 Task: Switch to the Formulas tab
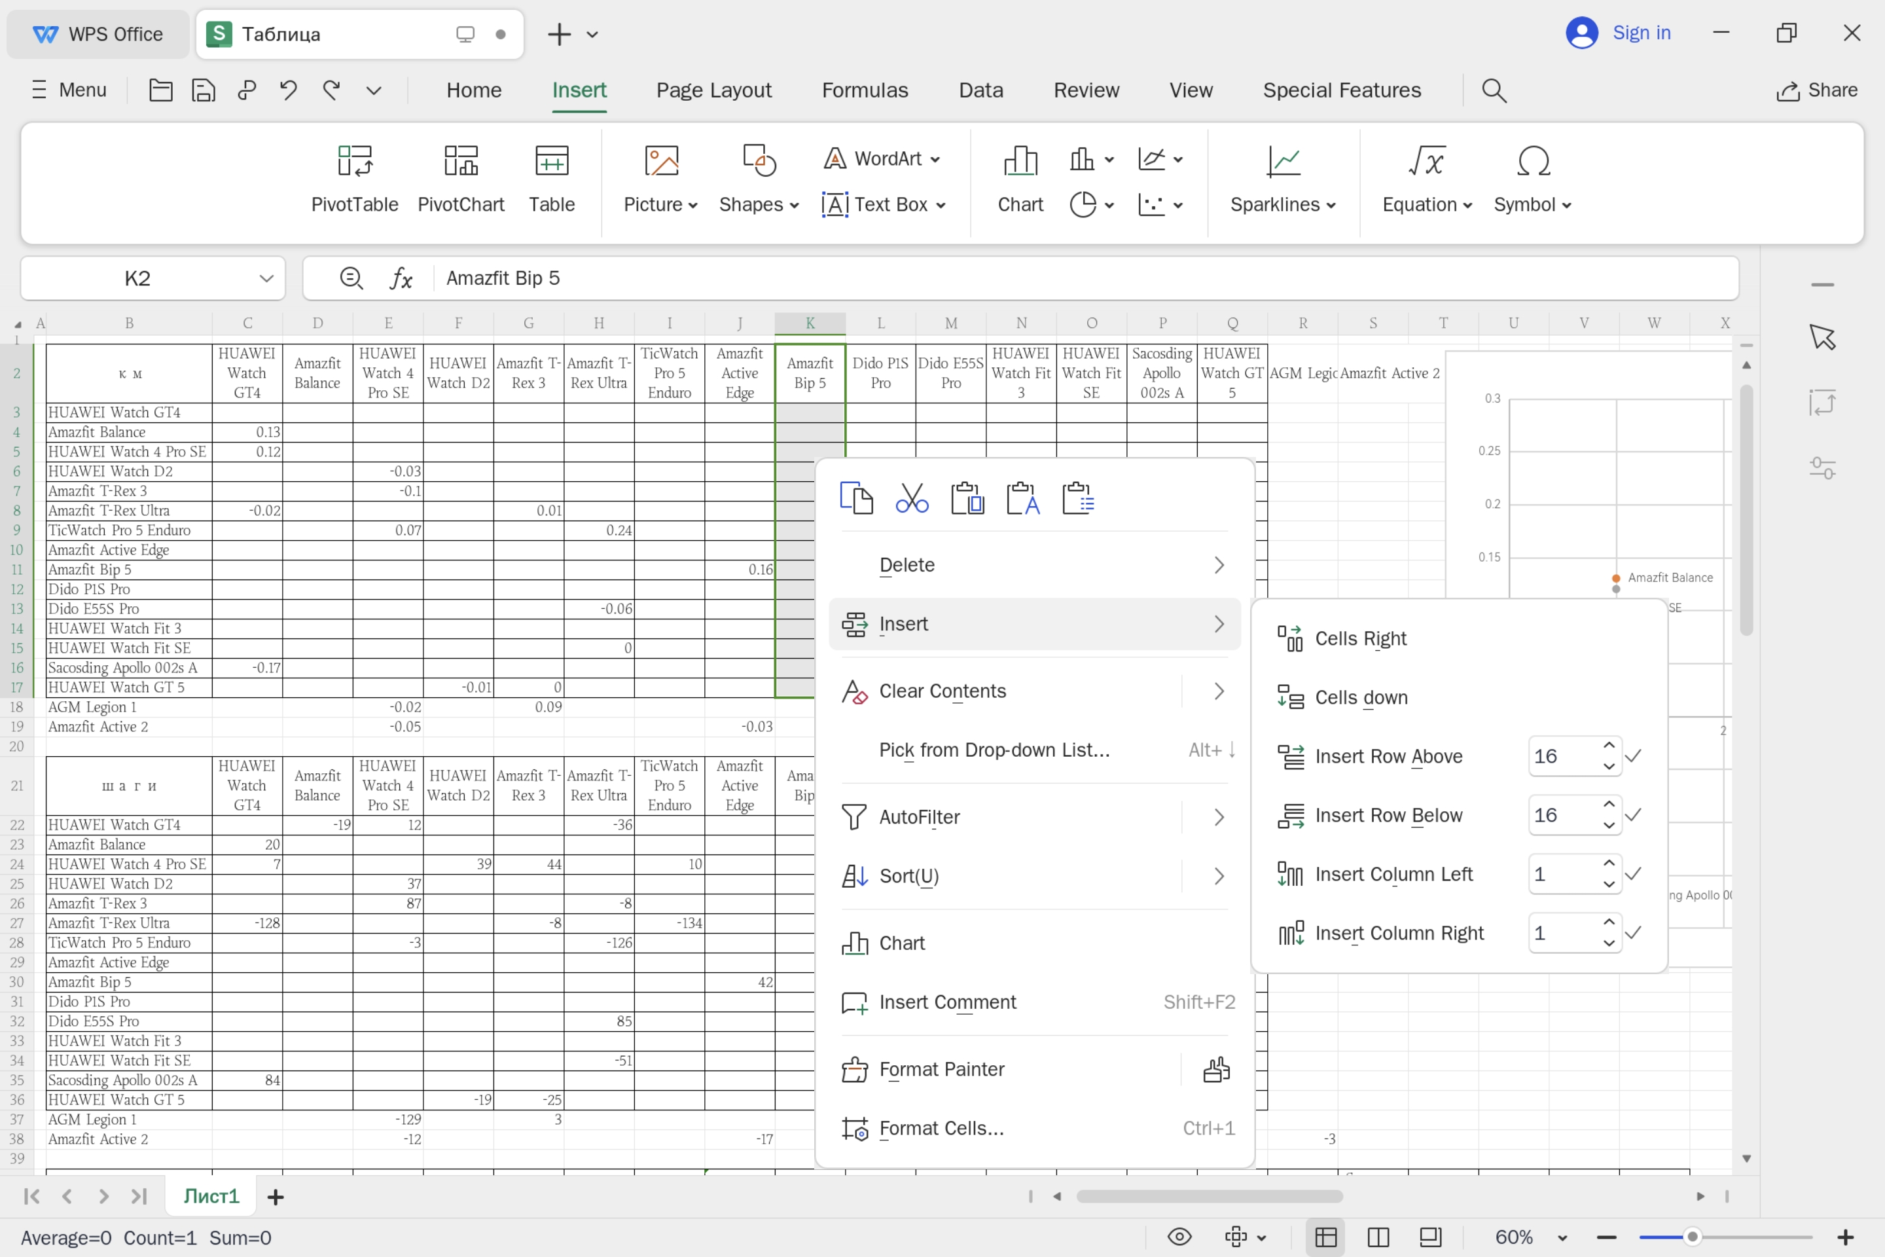pyautogui.click(x=865, y=90)
